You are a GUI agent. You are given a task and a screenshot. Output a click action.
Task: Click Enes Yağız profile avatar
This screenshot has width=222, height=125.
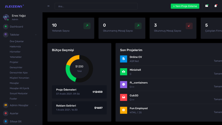pyautogui.click(x=6, y=17)
